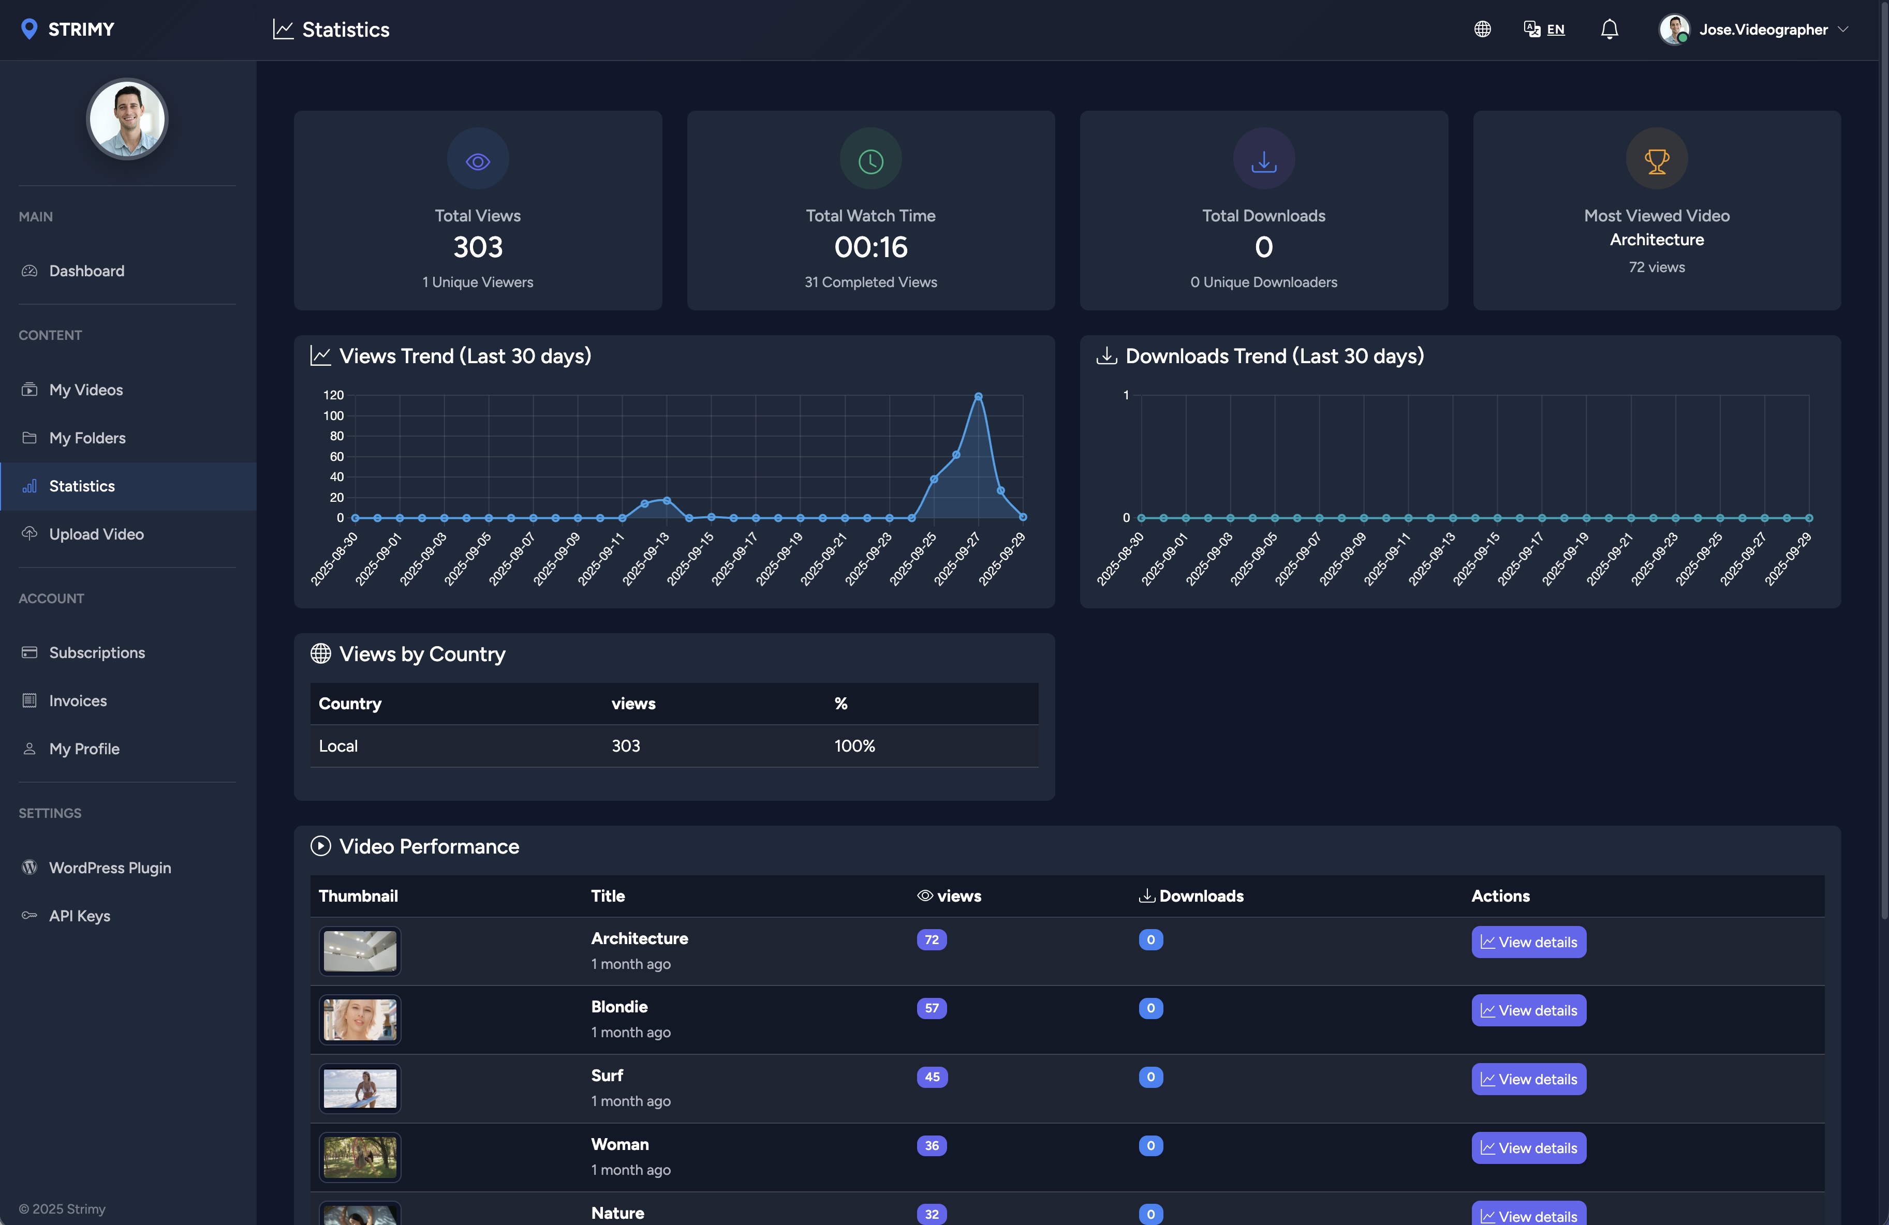Click the Total Views eye icon
The image size is (1889, 1225).
(477, 161)
